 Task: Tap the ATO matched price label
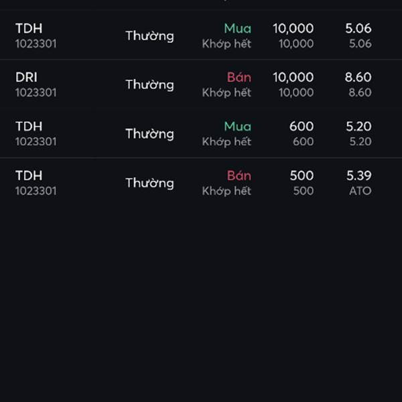click(x=360, y=191)
